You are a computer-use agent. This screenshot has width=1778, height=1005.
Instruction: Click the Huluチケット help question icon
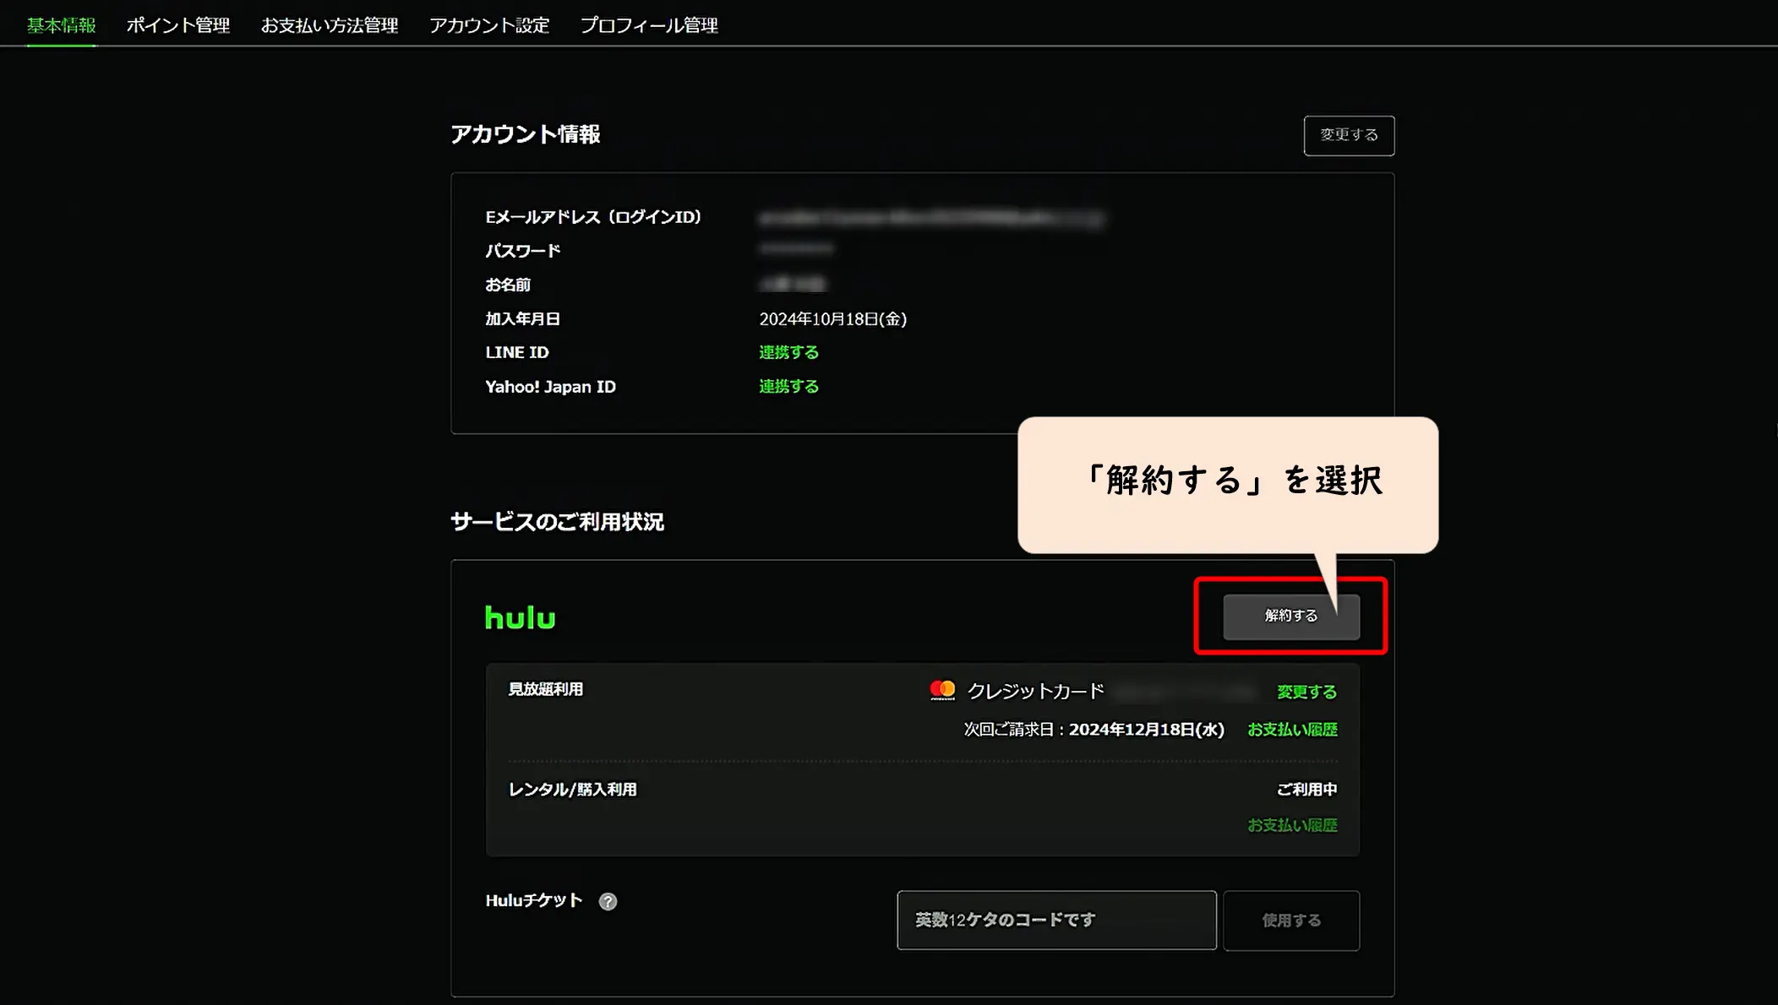pos(608,901)
